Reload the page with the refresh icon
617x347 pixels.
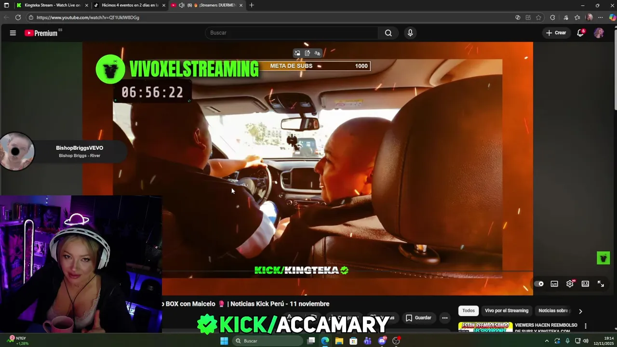click(x=18, y=17)
